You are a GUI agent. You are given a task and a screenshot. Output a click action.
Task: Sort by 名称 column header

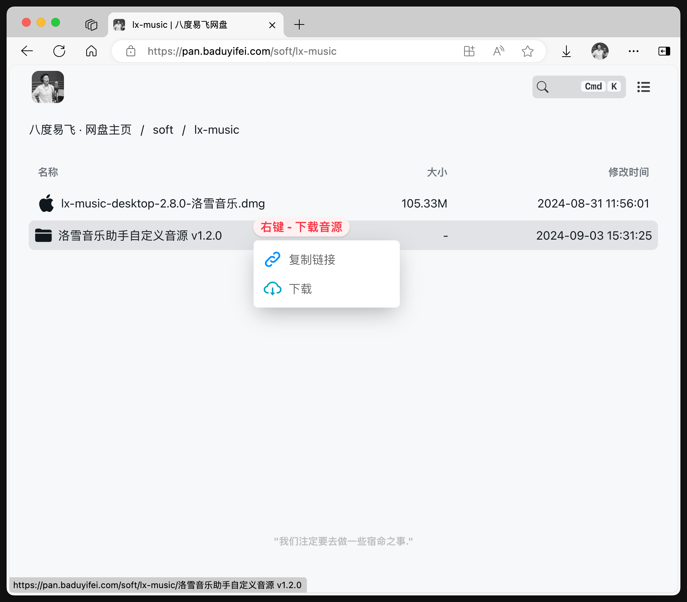point(48,172)
